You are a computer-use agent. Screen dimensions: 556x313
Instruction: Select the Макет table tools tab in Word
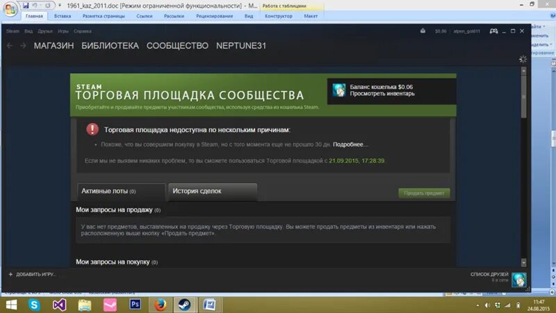pos(311,16)
